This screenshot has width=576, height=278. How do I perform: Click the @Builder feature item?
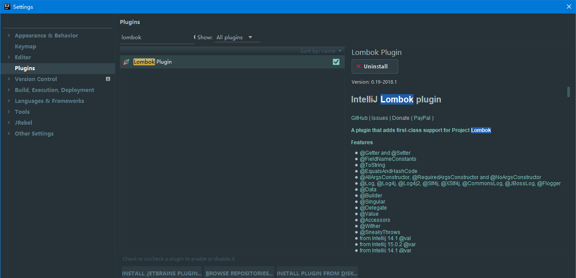click(371, 196)
